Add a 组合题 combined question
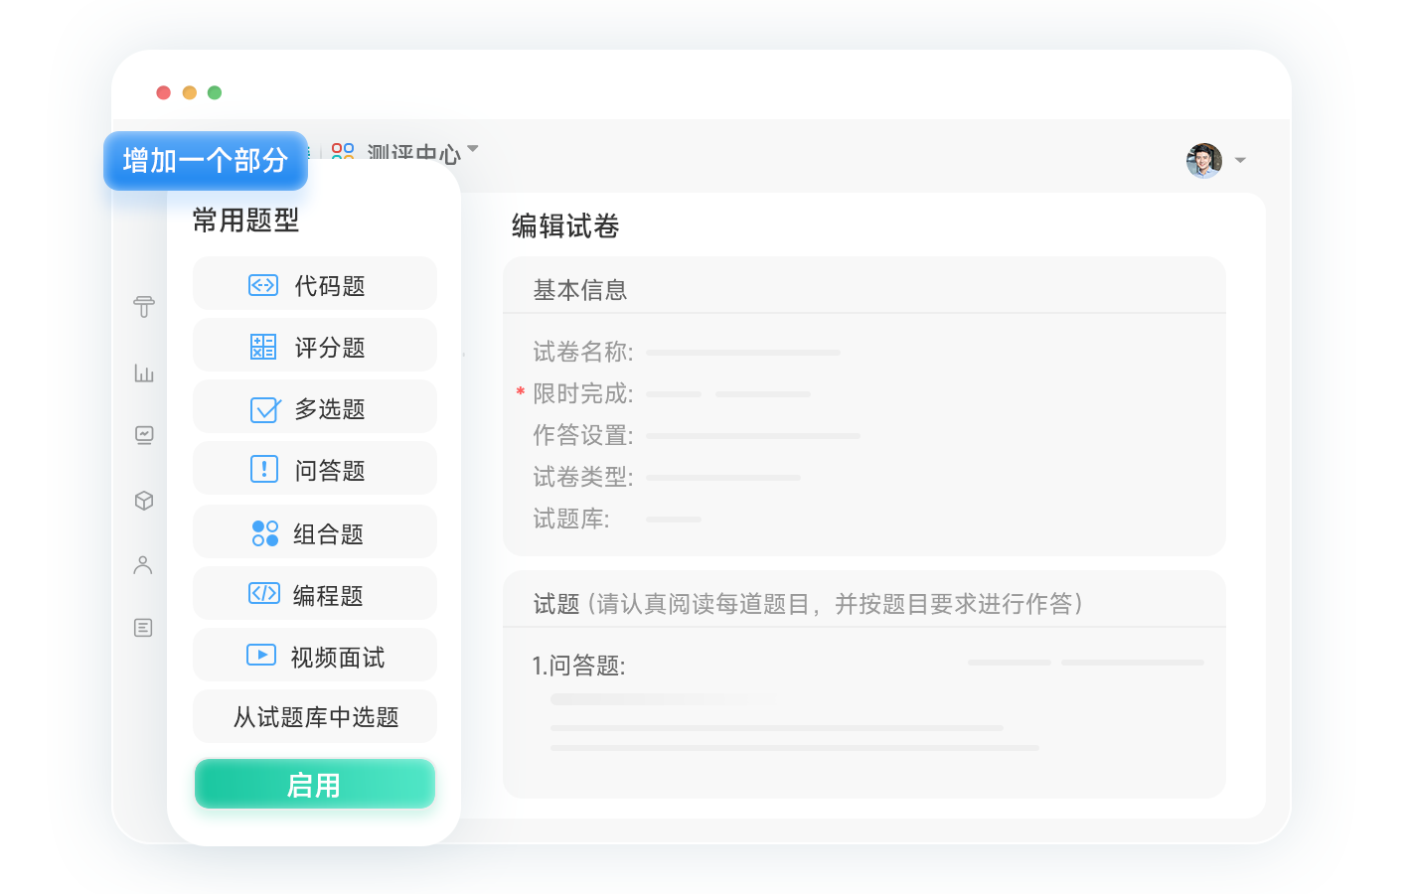Image resolution: width=1411 pixels, height=894 pixels. tap(314, 533)
